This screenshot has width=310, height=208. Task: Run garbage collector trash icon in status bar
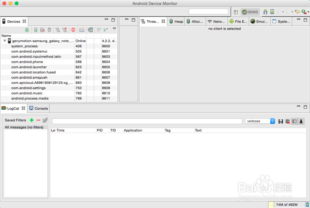coord(308,205)
